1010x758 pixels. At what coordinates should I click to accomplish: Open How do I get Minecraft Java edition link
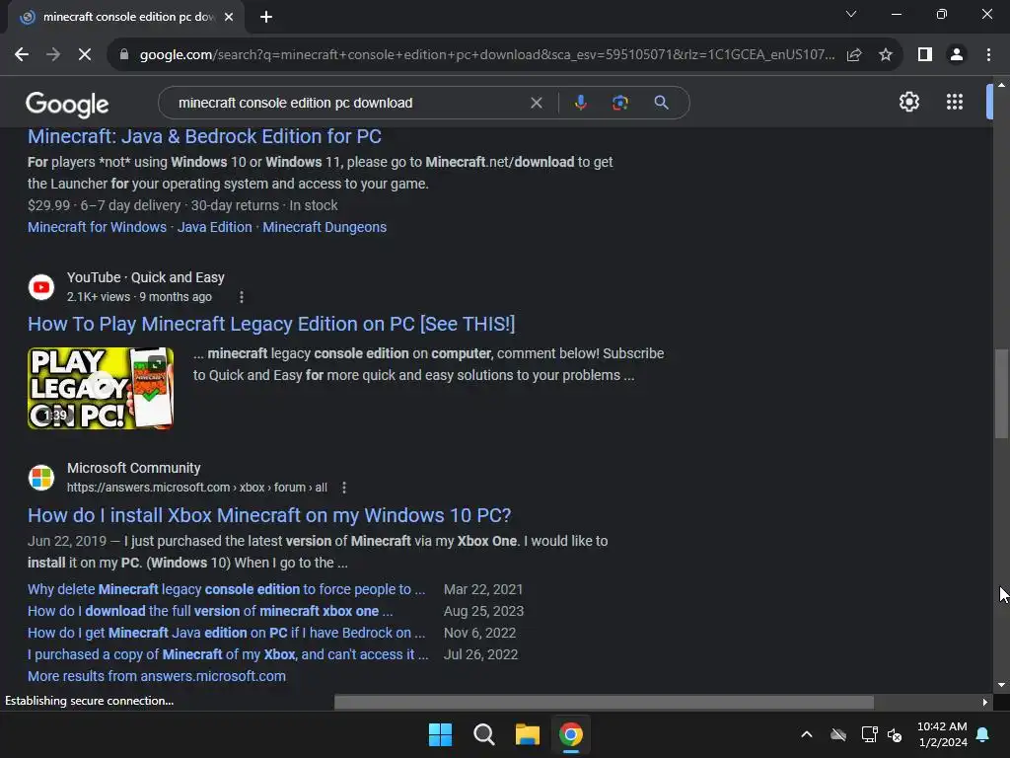pos(227,634)
